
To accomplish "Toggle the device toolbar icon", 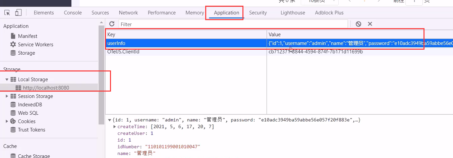I will pos(18,13).
